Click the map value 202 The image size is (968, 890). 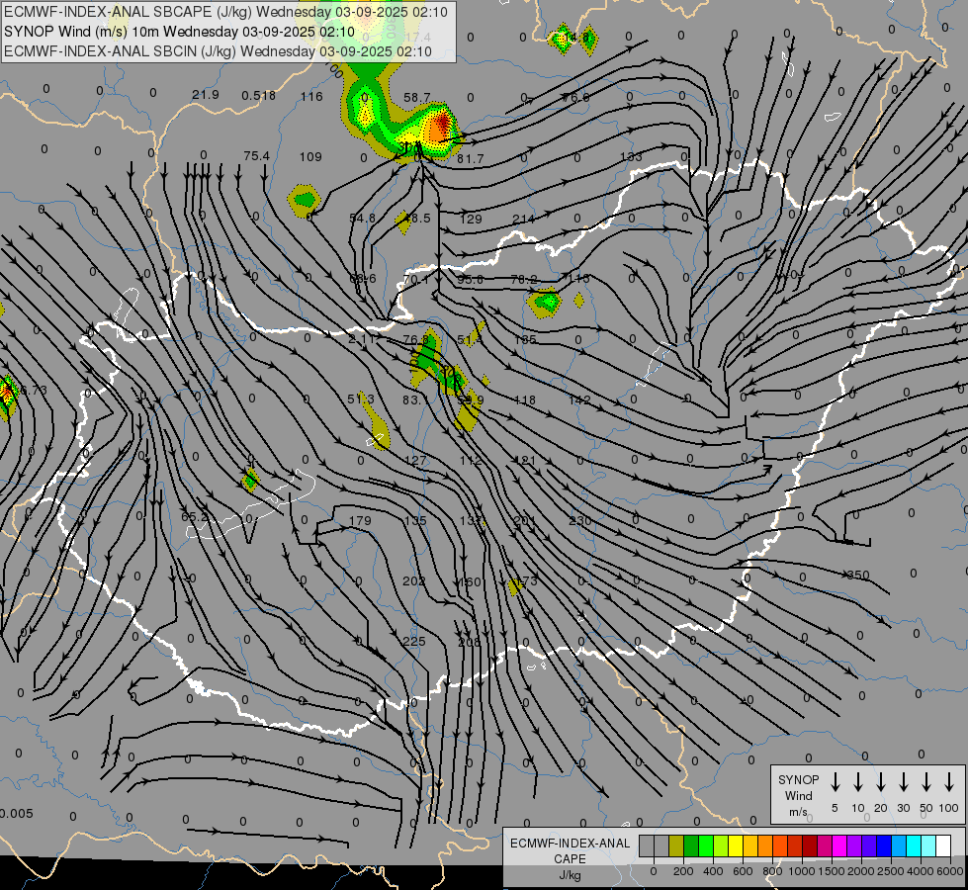pos(413,581)
